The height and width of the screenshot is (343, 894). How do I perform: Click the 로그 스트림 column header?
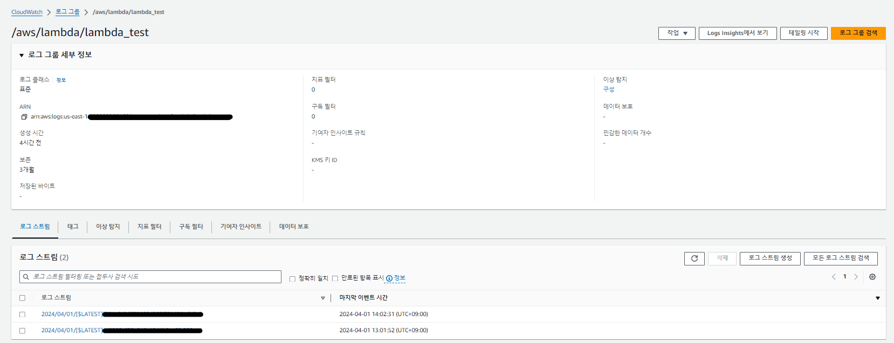pyautogui.click(x=56, y=298)
